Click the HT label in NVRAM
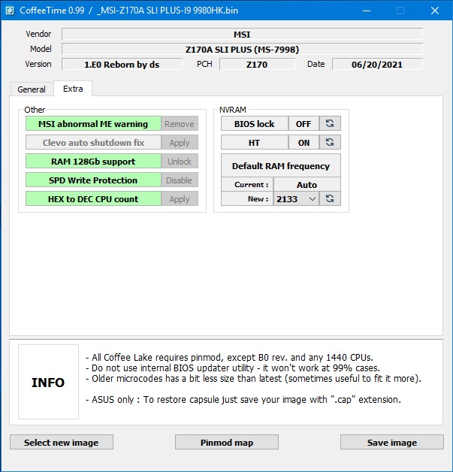The width and height of the screenshot is (453, 472). pos(255,142)
